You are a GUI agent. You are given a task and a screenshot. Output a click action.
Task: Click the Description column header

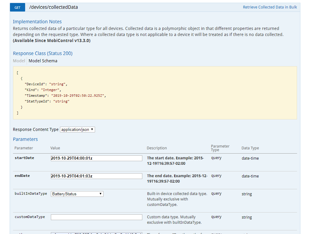[157, 148]
